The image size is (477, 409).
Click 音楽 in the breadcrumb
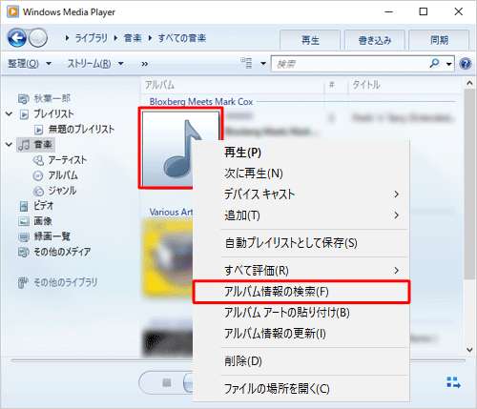[133, 38]
